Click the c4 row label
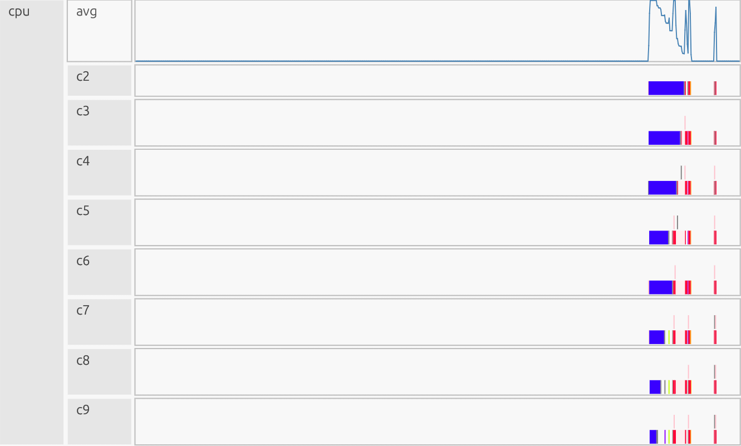The image size is (741, 446). coord(83,161)
